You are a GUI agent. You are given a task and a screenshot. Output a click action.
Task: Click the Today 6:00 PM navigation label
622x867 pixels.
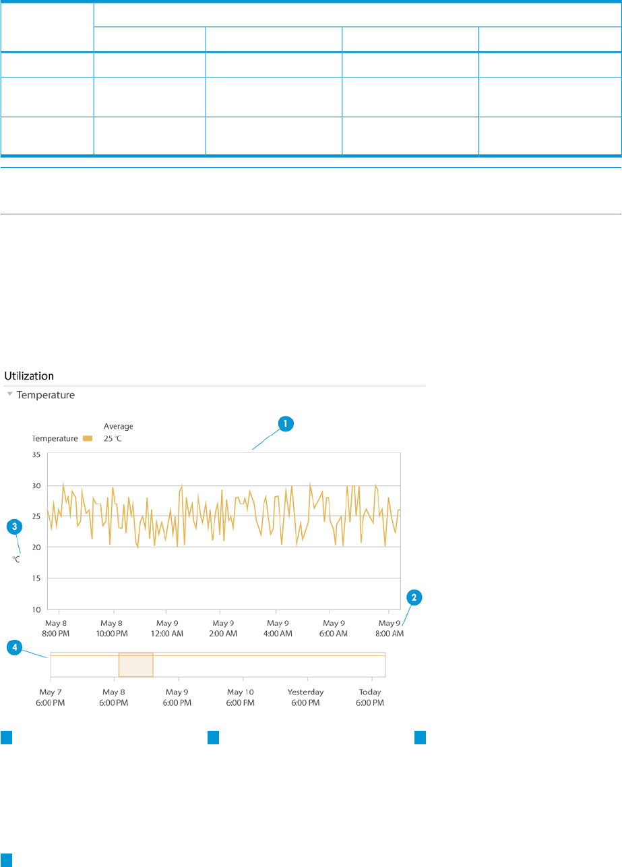370,697
